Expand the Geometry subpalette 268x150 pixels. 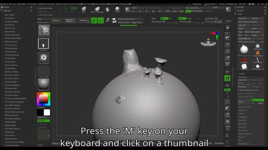pos(243,77)
